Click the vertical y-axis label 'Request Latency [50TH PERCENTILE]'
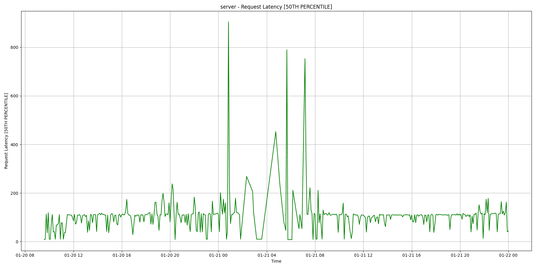The width and height of the screenshot is (536, 268). tap(6, 131)
